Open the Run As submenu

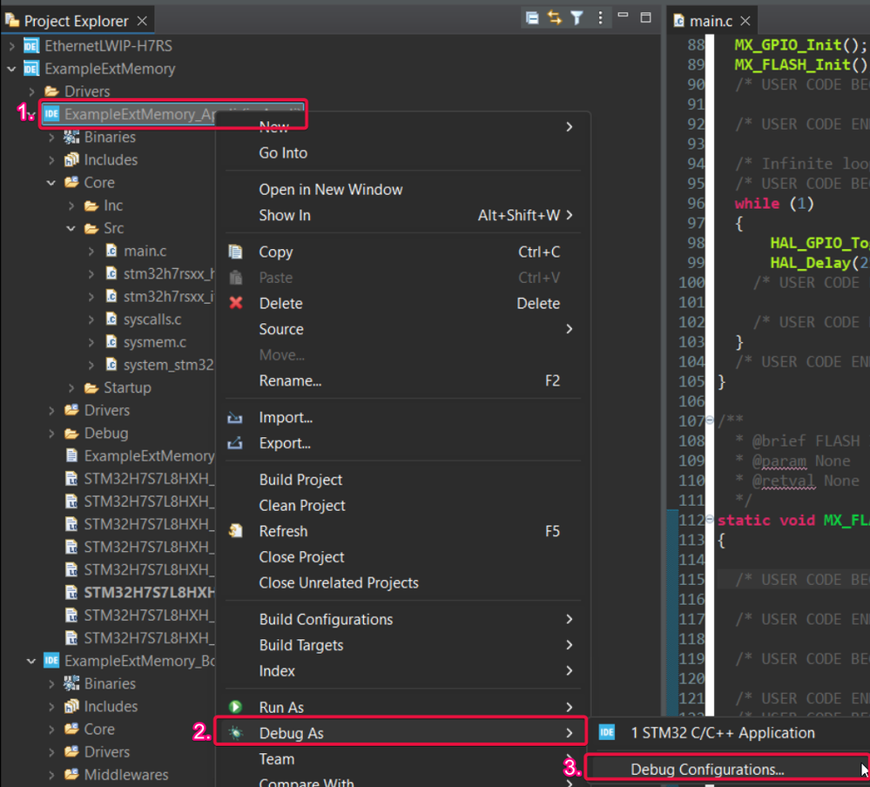pos(281,708)
